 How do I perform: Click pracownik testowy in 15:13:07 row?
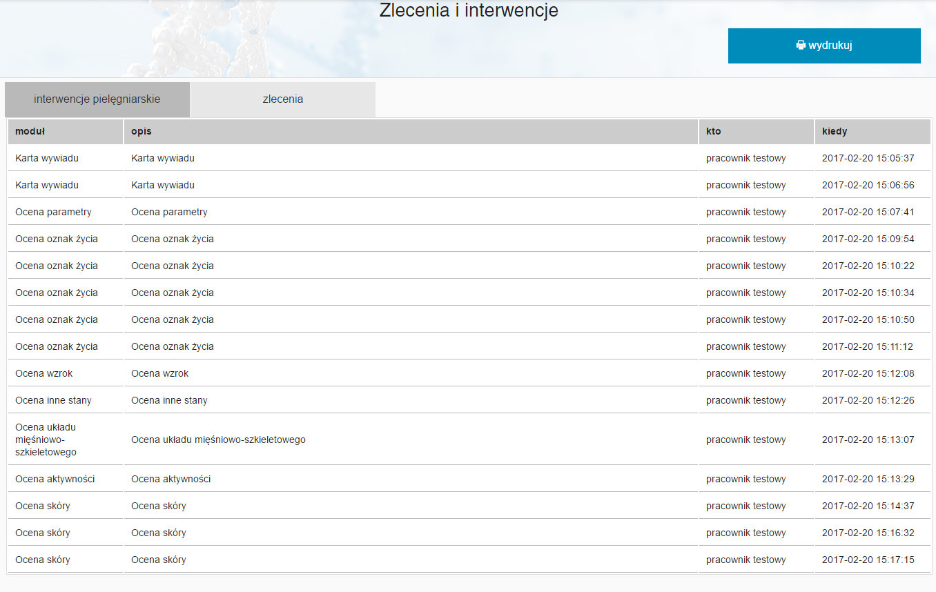click(x=746, y=440)
